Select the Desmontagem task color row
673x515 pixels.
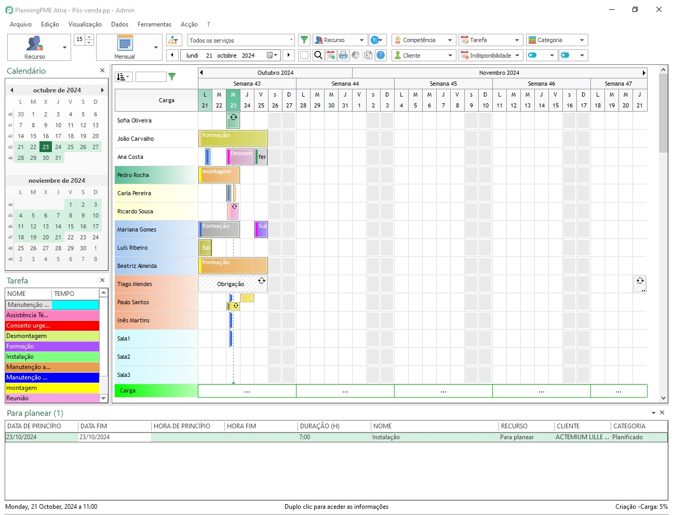(x=52, y=336)
